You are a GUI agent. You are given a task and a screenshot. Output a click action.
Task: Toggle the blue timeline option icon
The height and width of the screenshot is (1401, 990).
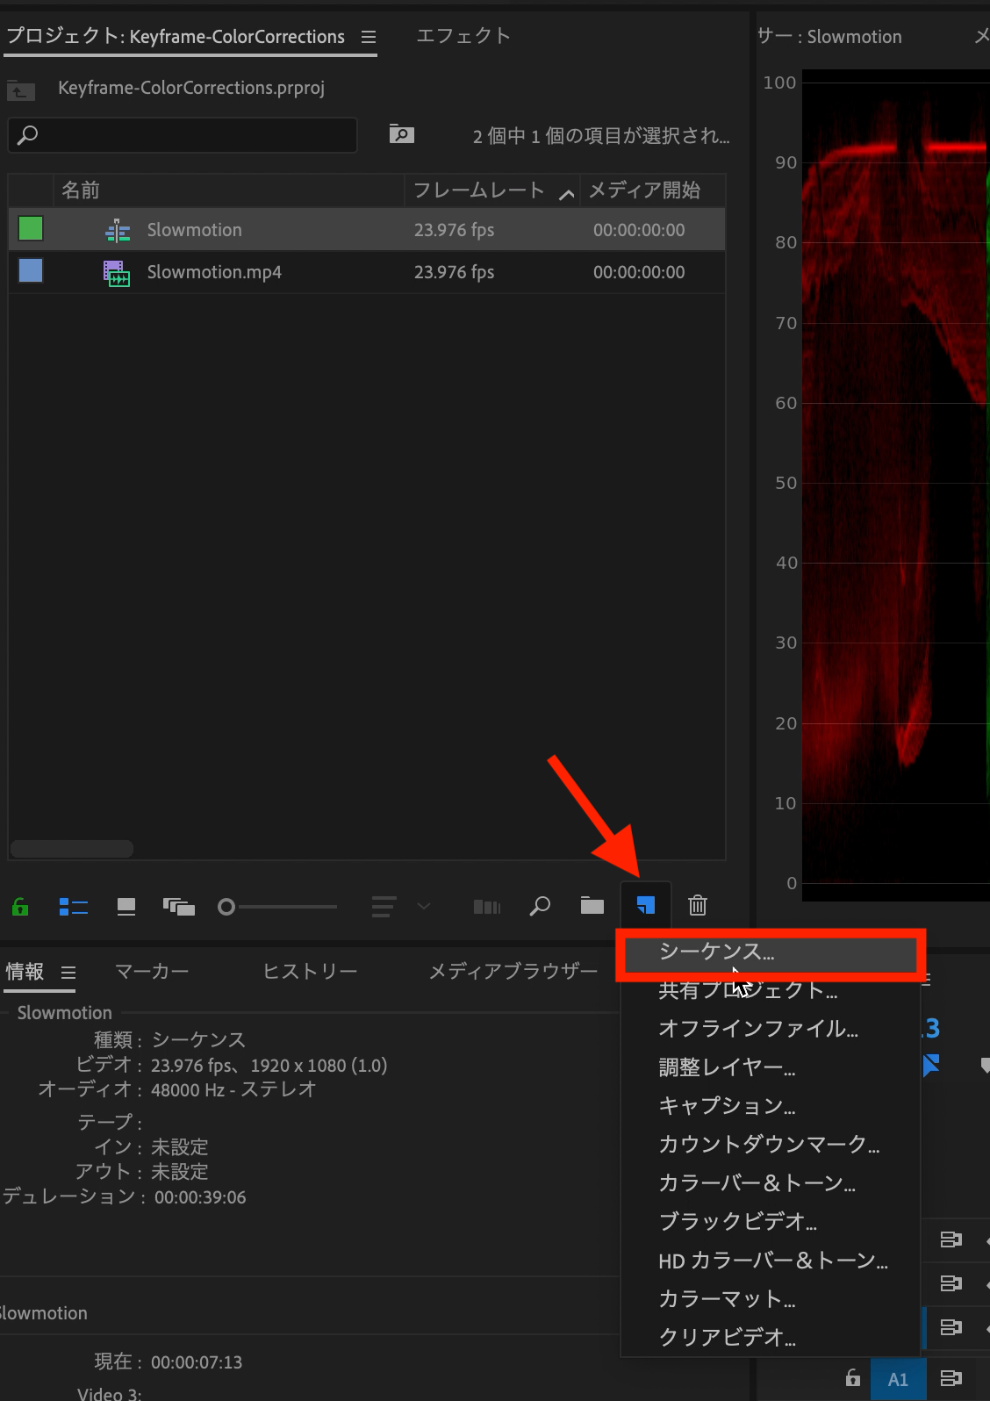click(x=931, y=1065)
